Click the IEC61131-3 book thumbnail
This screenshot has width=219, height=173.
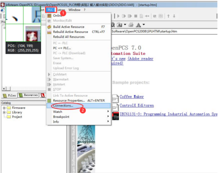(x=115, y=116)
